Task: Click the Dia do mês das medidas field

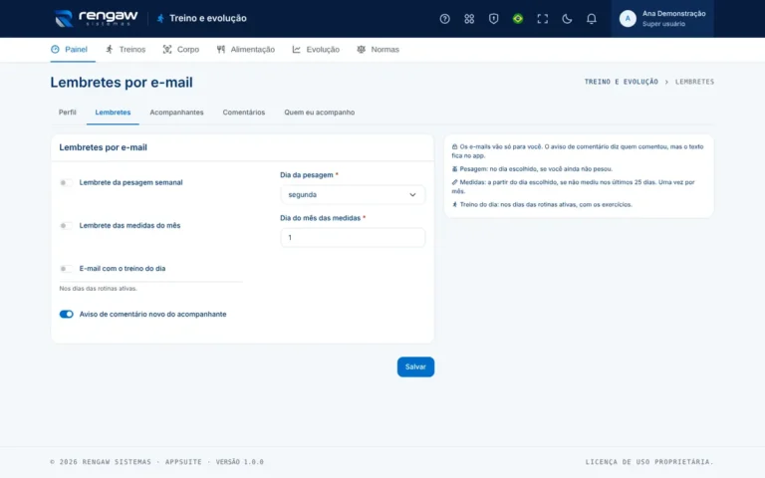Action: coord(353,238)
